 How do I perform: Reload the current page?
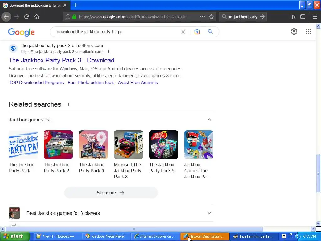(27, 17)
